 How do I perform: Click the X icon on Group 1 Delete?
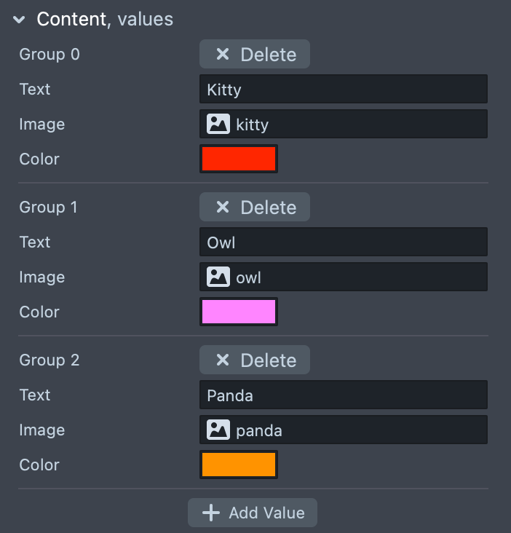coord(223,208)
